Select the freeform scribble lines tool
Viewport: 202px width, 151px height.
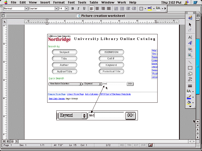coord(190,79)
